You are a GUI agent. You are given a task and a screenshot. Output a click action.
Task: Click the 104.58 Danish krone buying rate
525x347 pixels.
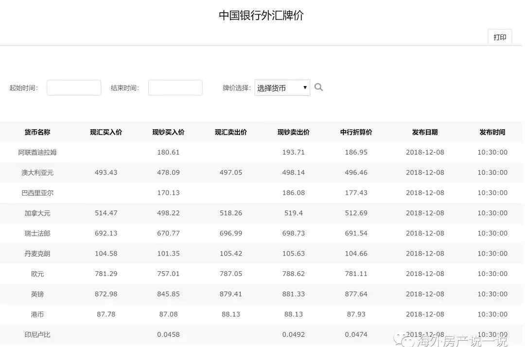pos(106,254)
